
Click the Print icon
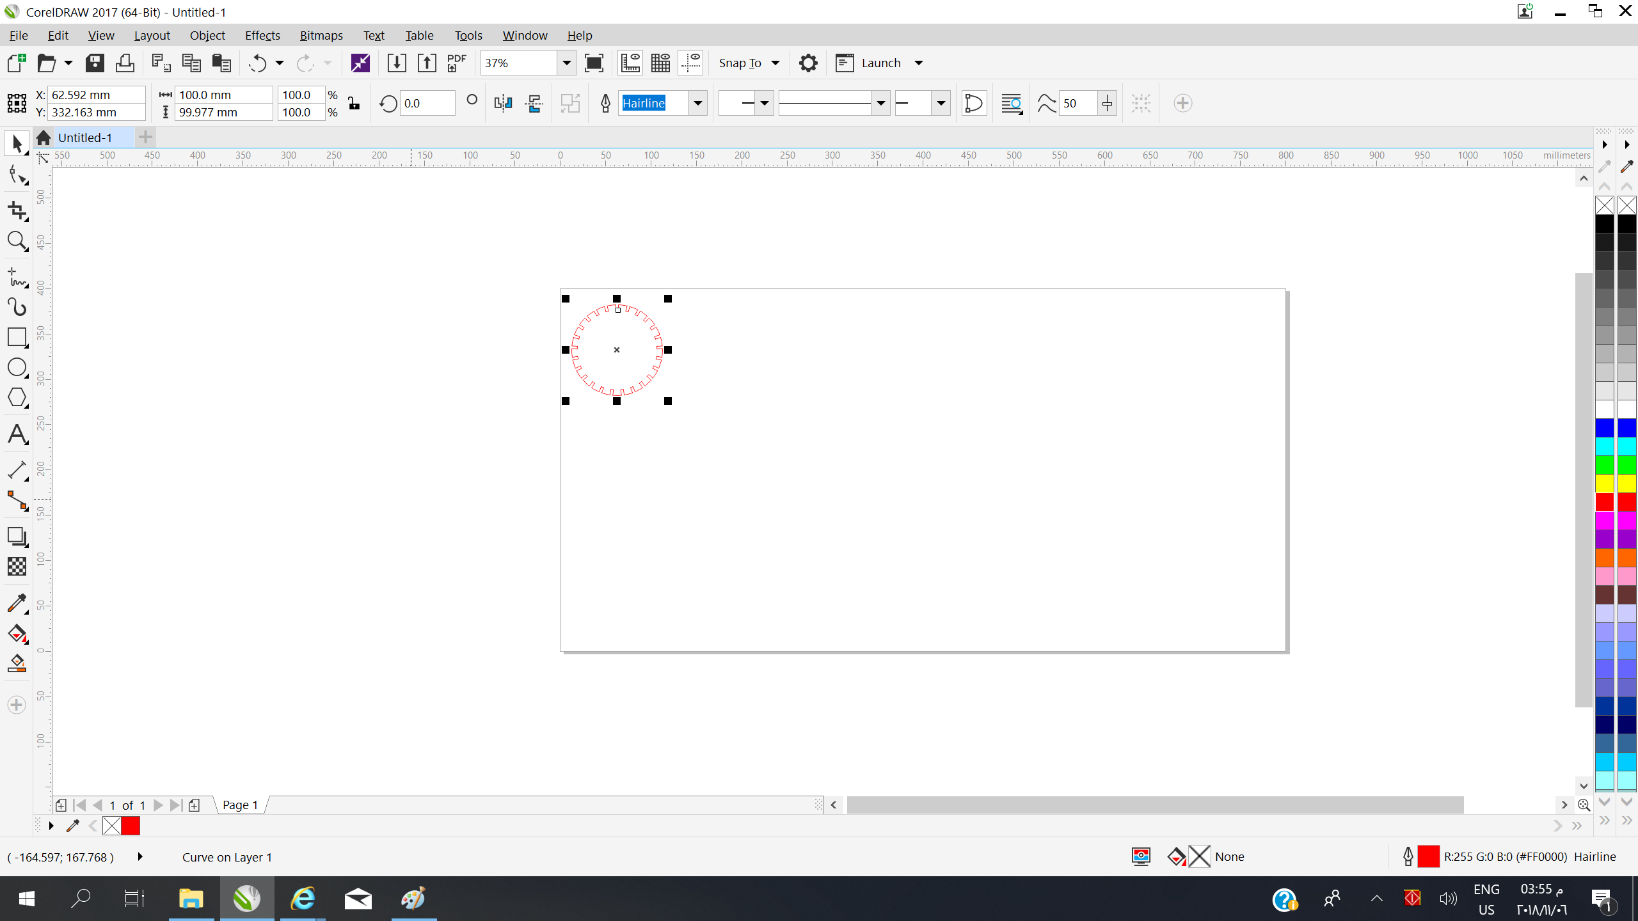click(125, 63)
